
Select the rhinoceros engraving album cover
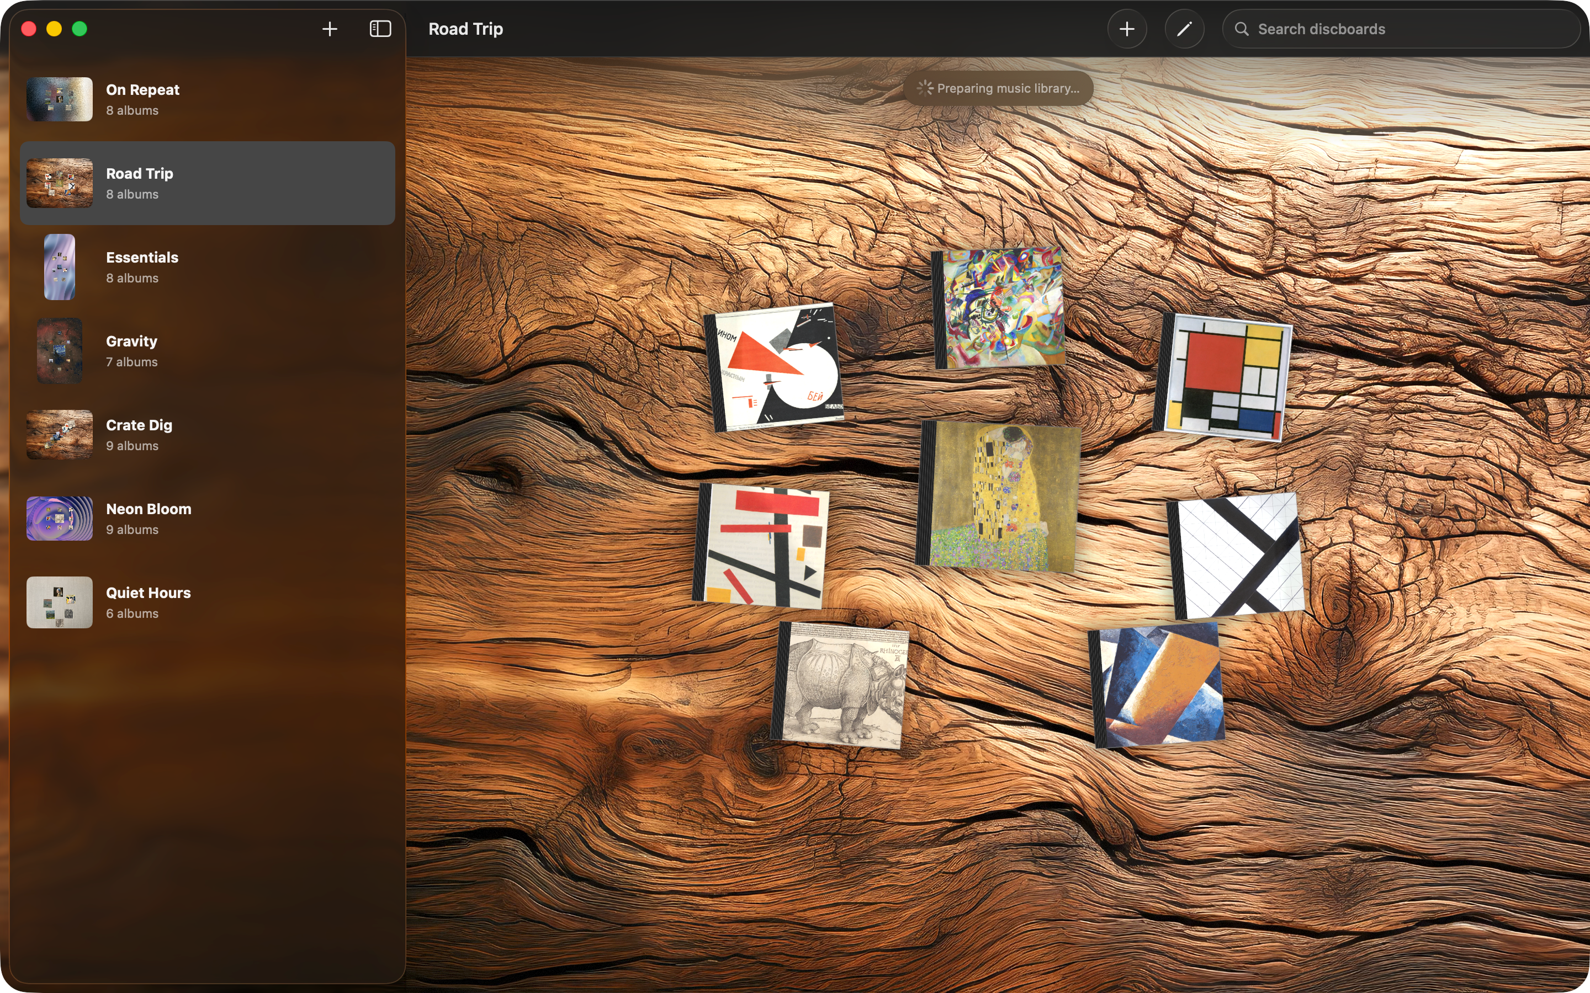point(841,685)
